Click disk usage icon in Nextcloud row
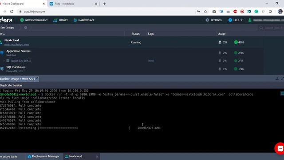284x160 pixels. (220, 42)
